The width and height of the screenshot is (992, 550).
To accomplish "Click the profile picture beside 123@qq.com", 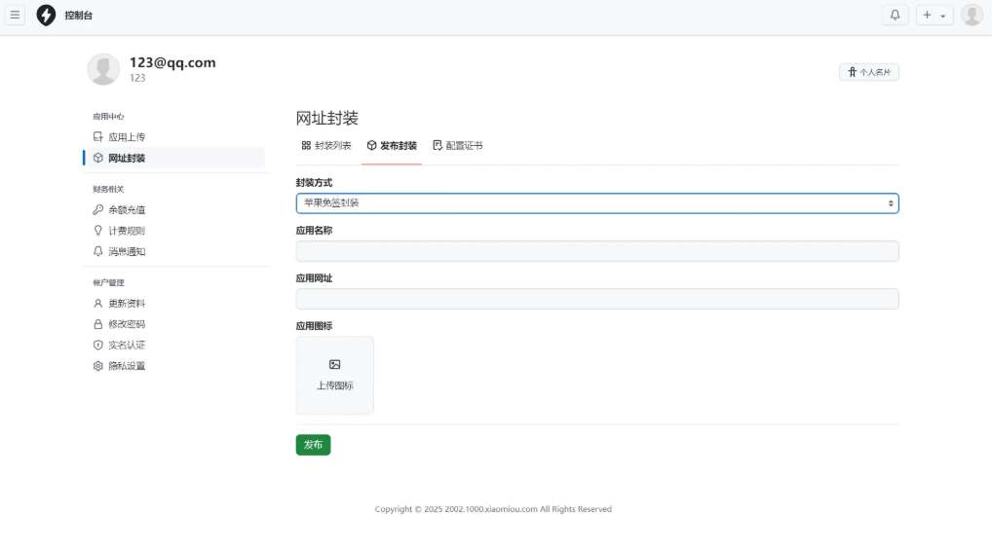I will 103,69.
